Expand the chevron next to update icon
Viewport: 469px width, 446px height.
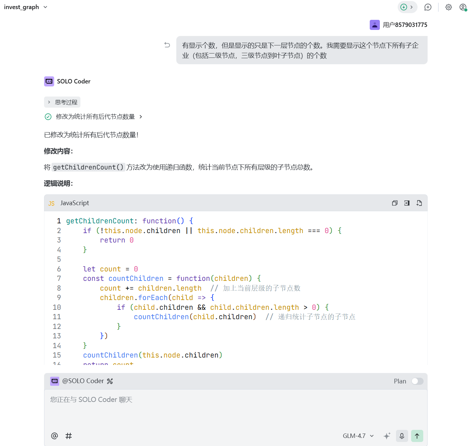click(411, 7)
